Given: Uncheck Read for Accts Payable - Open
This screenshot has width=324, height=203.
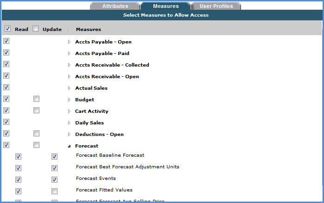Looking at the screenshot, I should 6,41.
